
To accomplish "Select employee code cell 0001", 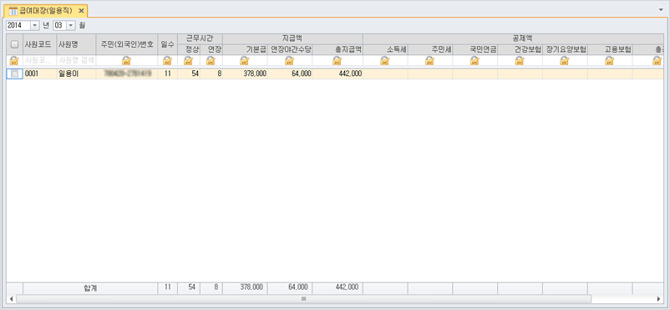I will (40, 74).
